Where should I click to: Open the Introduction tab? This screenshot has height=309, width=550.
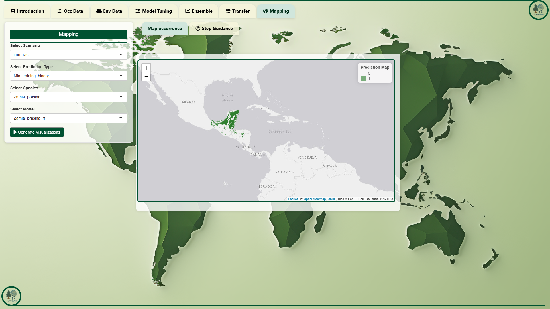click(x=27, y=11)
